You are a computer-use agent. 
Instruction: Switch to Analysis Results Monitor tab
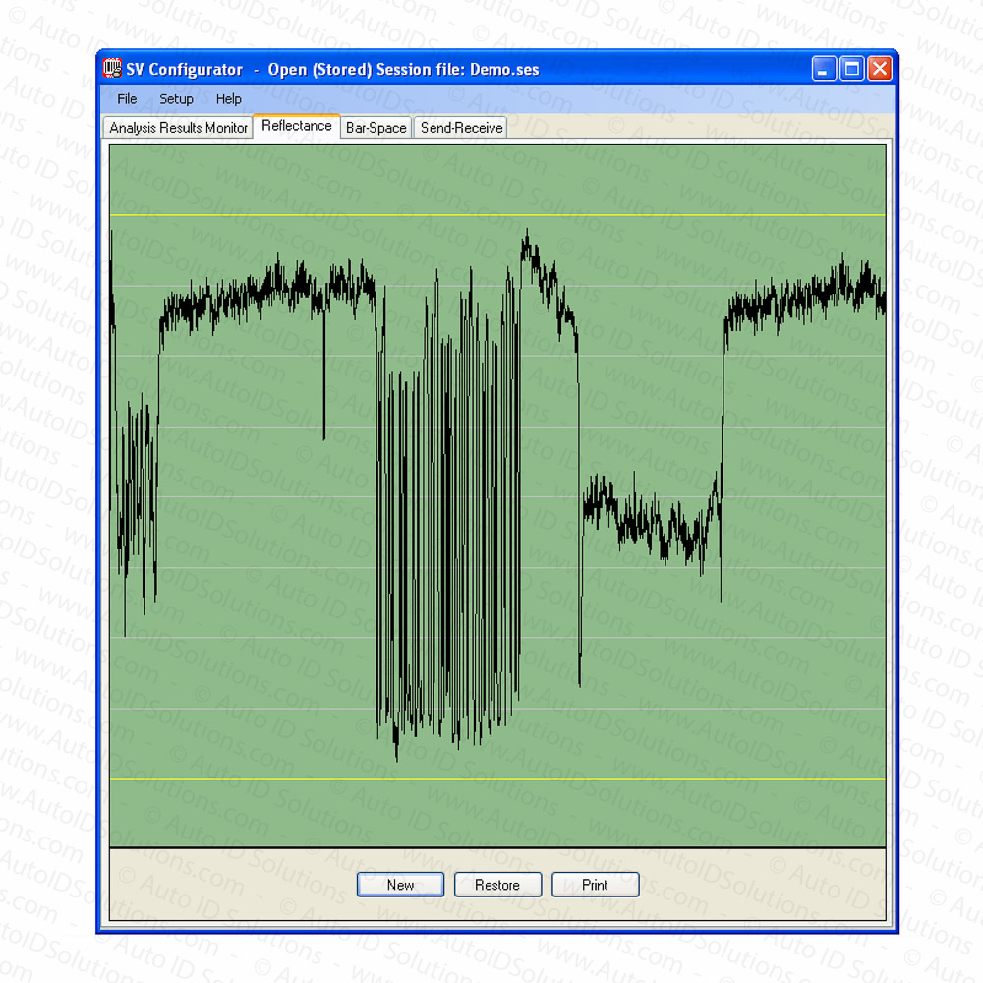pyautogui.click(x=178, y=128)
